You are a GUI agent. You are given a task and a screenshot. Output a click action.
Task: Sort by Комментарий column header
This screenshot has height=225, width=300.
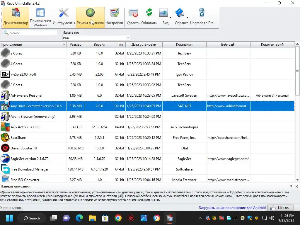coord(272,45)
